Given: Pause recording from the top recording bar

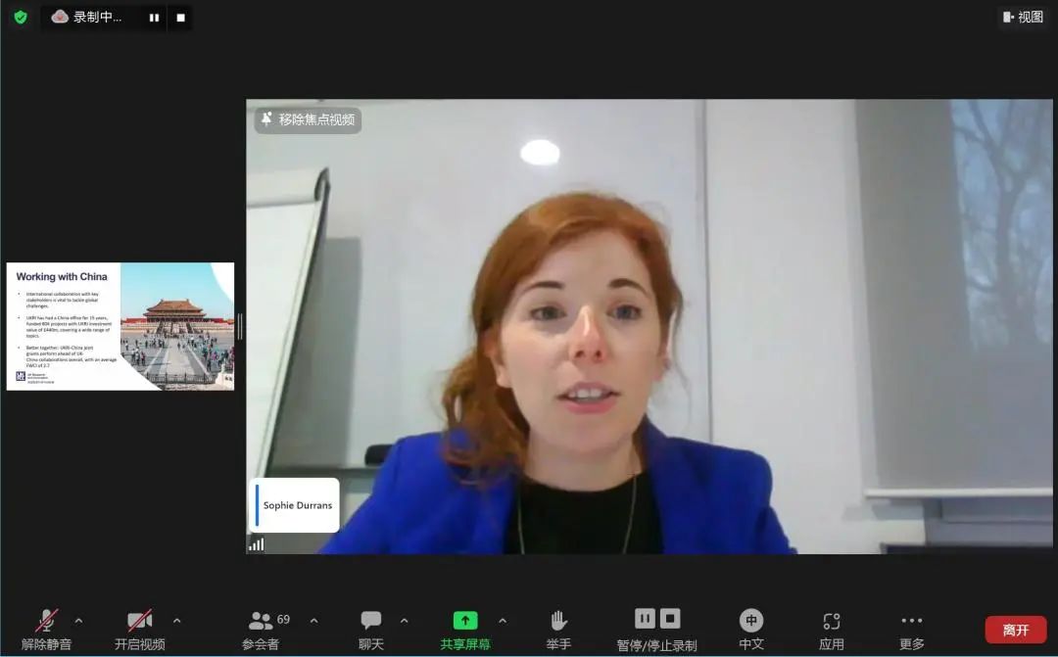Looking at the screenshot, I should [x=154, y=18].
